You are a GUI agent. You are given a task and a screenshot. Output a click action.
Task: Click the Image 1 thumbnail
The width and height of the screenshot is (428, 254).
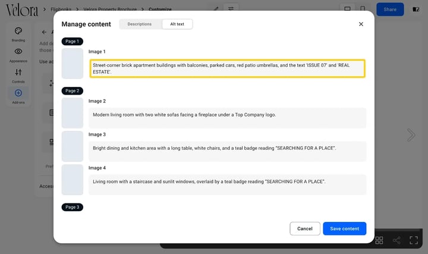[x=73, y=64]
